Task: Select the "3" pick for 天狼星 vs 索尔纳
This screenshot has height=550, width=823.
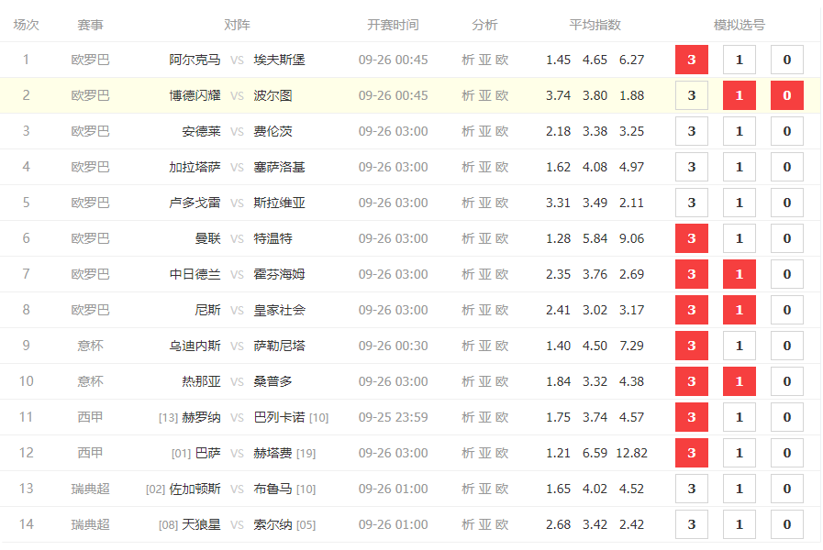Action: [x=691, y=524]
